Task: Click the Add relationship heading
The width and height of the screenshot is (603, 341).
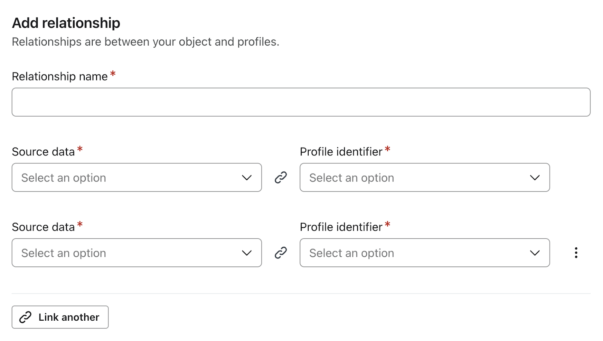Action: [66, 23]
